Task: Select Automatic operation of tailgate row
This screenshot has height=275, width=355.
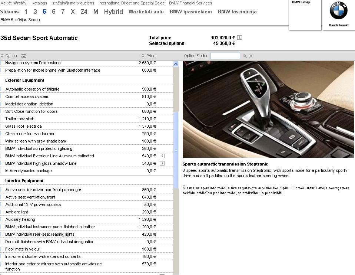Action: point(86,89)
